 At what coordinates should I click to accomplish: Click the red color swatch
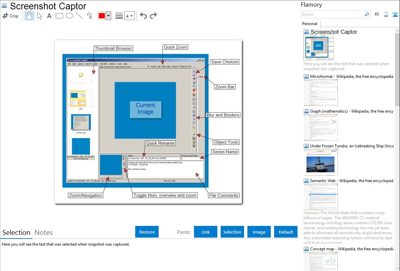tap(102, 16)
